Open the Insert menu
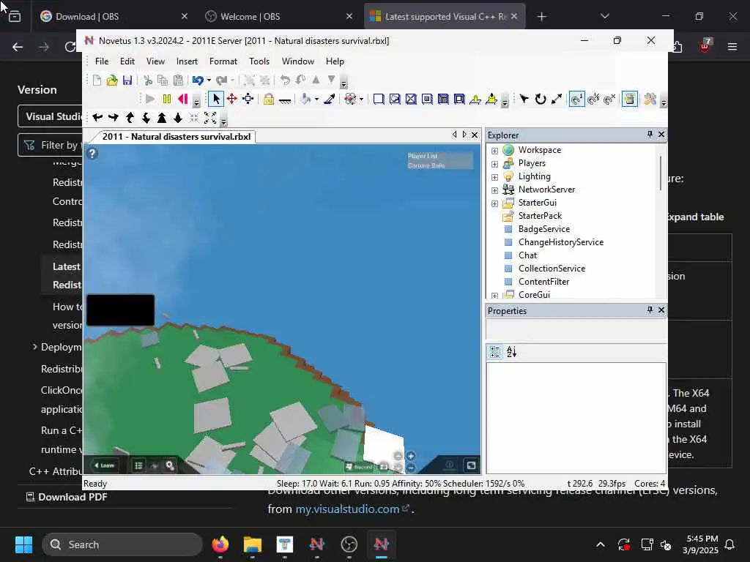Screen dimensions: 750x562 click(x=187, y=61)
